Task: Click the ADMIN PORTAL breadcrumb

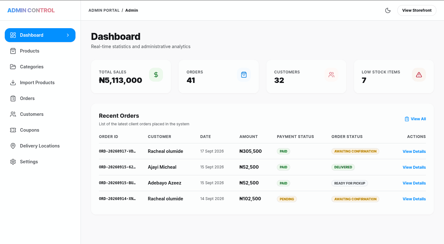Action: [x=104, y=10]
